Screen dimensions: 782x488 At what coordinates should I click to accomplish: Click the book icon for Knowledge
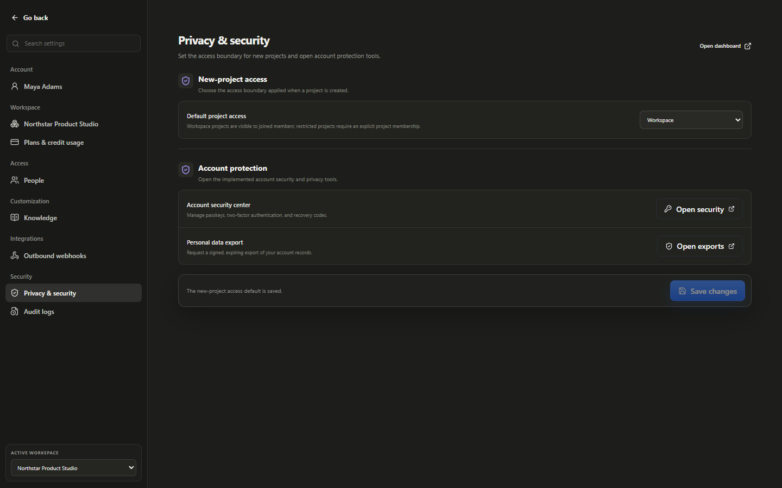coord(15,217)
